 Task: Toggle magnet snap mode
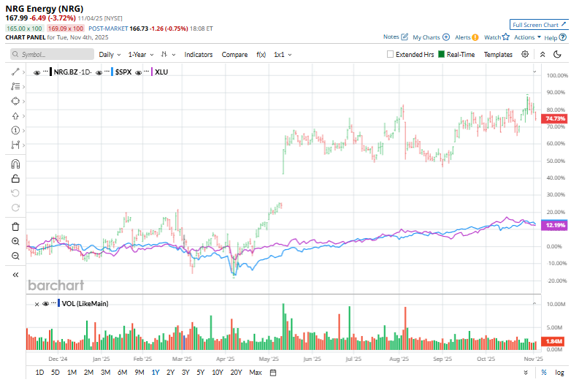pos(15,164)
